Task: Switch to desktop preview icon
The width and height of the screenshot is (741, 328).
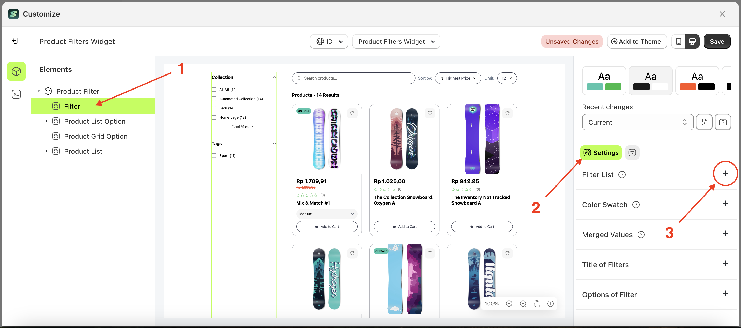Action: pos(692,41)
